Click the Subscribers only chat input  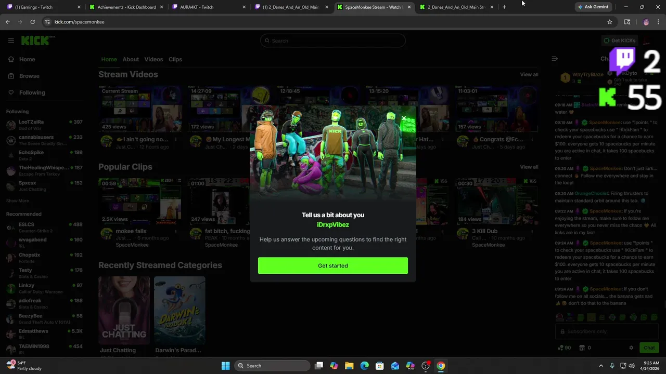point(607,331)
